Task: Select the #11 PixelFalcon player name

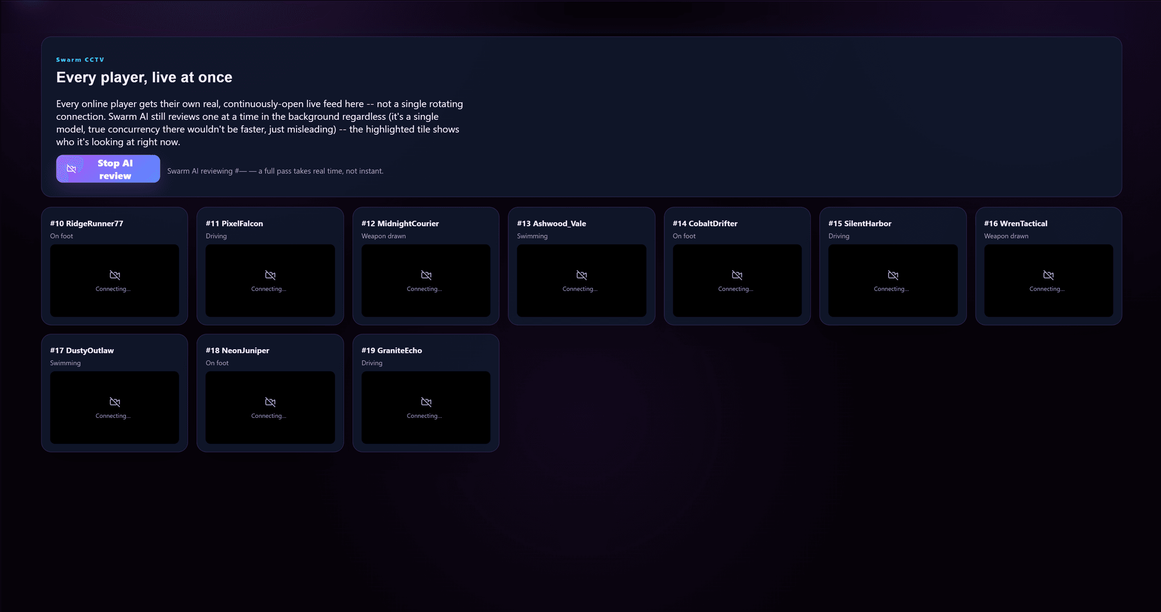Action: 234,224
